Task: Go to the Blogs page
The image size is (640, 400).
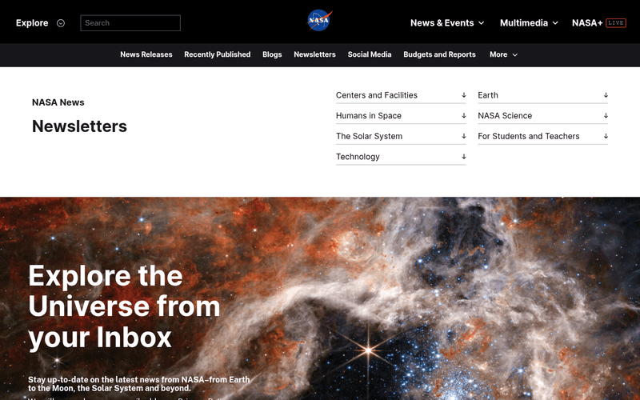Action: pyautogui.click(x=272, y=54)
